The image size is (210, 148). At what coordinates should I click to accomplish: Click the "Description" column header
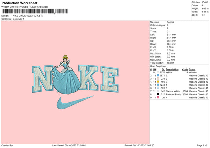(x=172, y=69)
